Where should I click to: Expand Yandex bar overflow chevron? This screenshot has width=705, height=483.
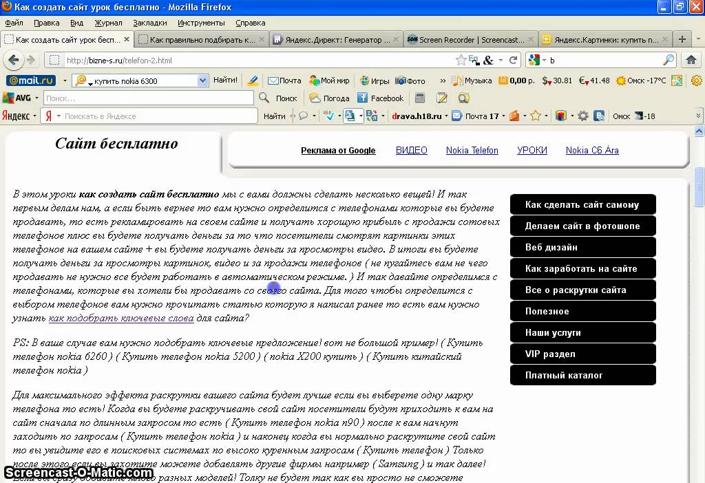(x=698, y=116)
